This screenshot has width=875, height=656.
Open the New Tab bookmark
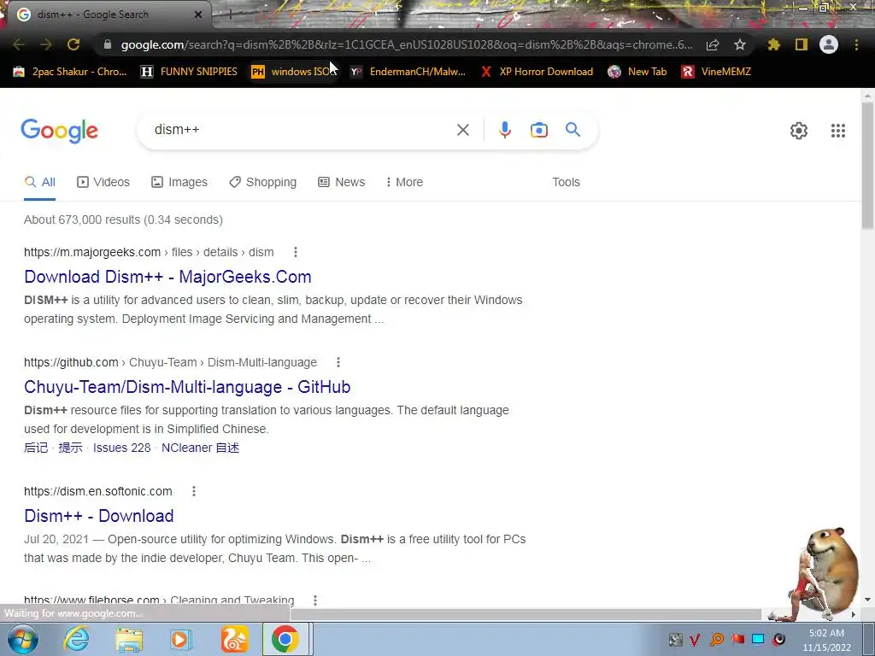(637, 72)
